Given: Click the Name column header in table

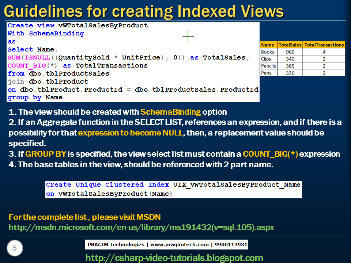Looking at the screenshot, I should (x=268, y=45).
